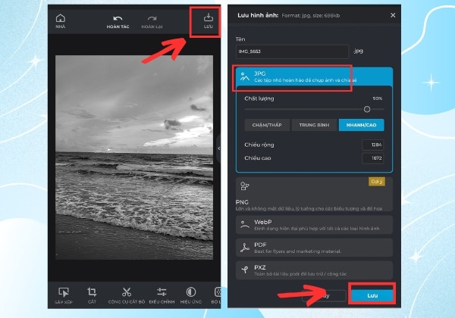
Task: Click the PDF Acrobat icon
Action: (x=245, y=248)
